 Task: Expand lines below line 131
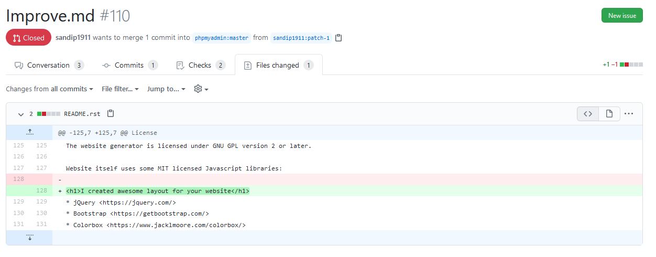29,238
